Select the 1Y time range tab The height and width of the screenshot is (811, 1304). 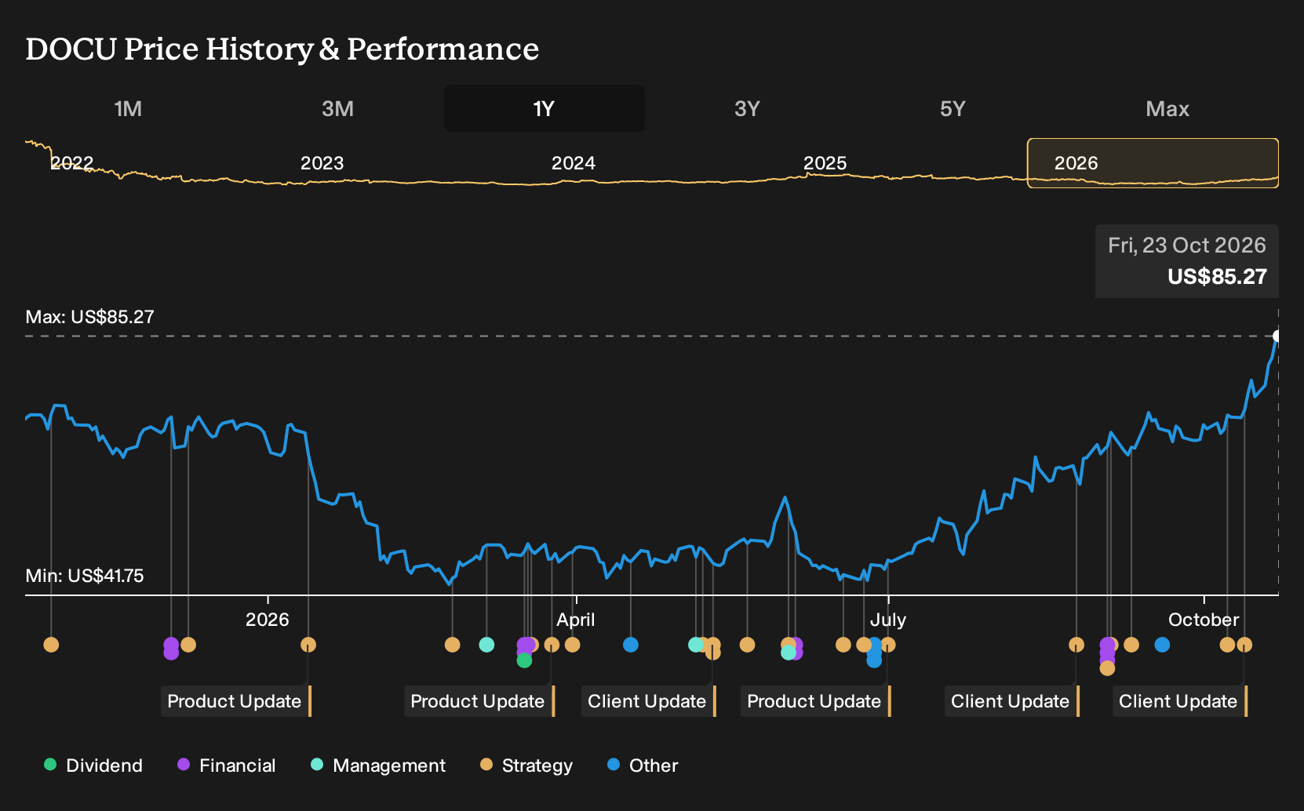[x=544, y=108]
